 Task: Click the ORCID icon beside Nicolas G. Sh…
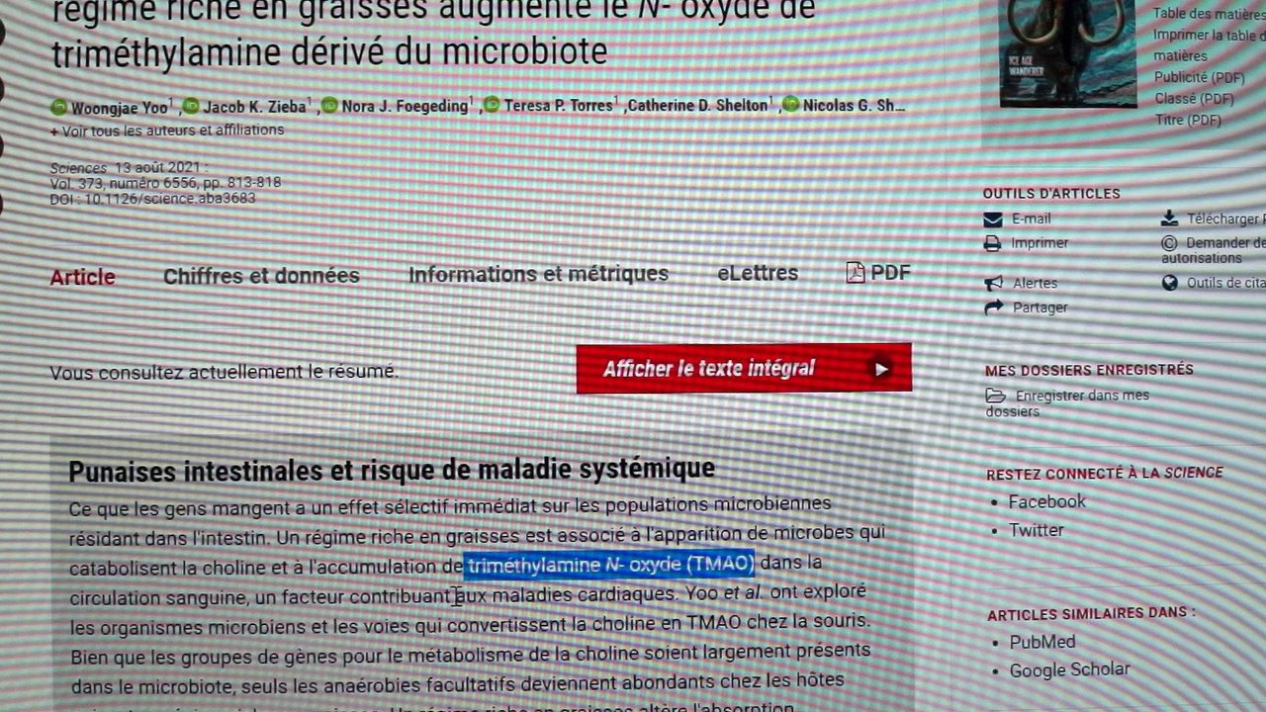point(790,104)
